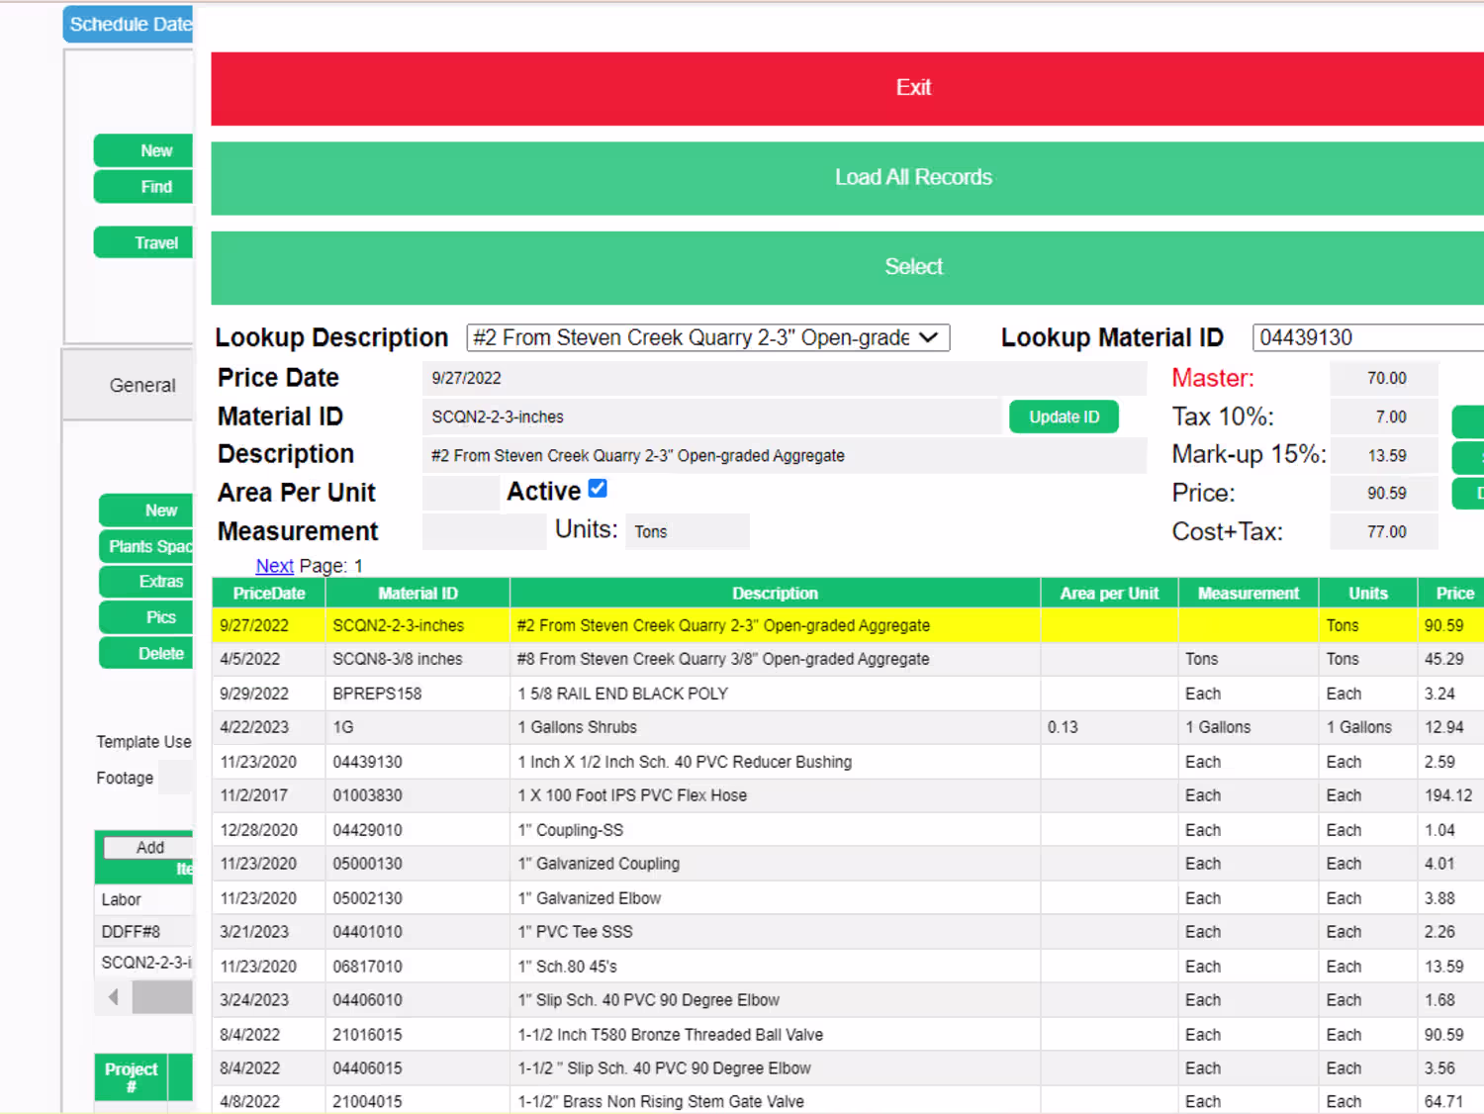This screenshot has height=1114, width=1484.
Task: Click the Units field showing Tons
Action: click(x=688, y=531)
